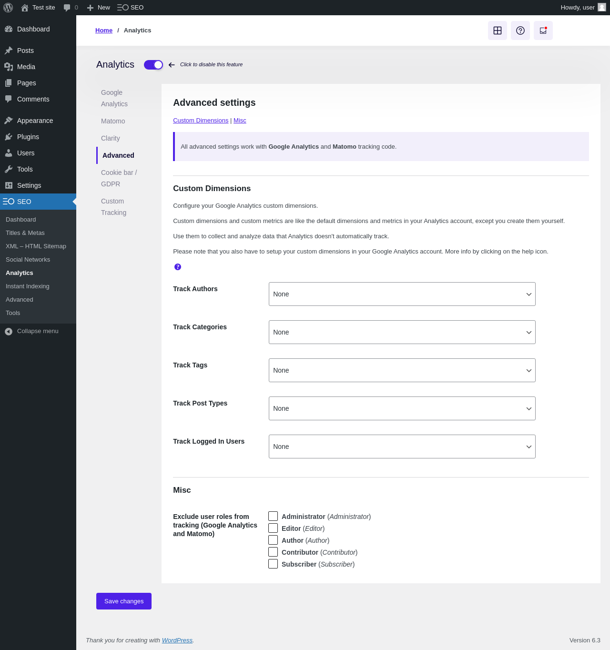Follow the Home breadcrumb link
This screenshot has width=610, height=650.
(104, 30)
